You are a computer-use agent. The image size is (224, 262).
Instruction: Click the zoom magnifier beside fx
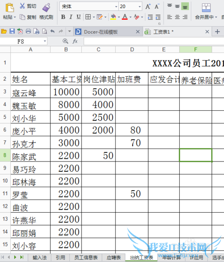[65, 41]
